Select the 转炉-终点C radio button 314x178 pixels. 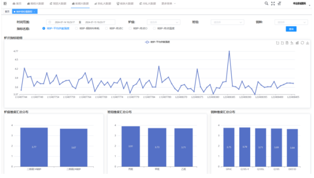tap(107, 28)
